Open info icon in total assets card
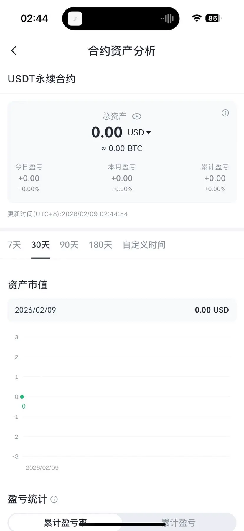244x531 pixels. click(225, 113)
